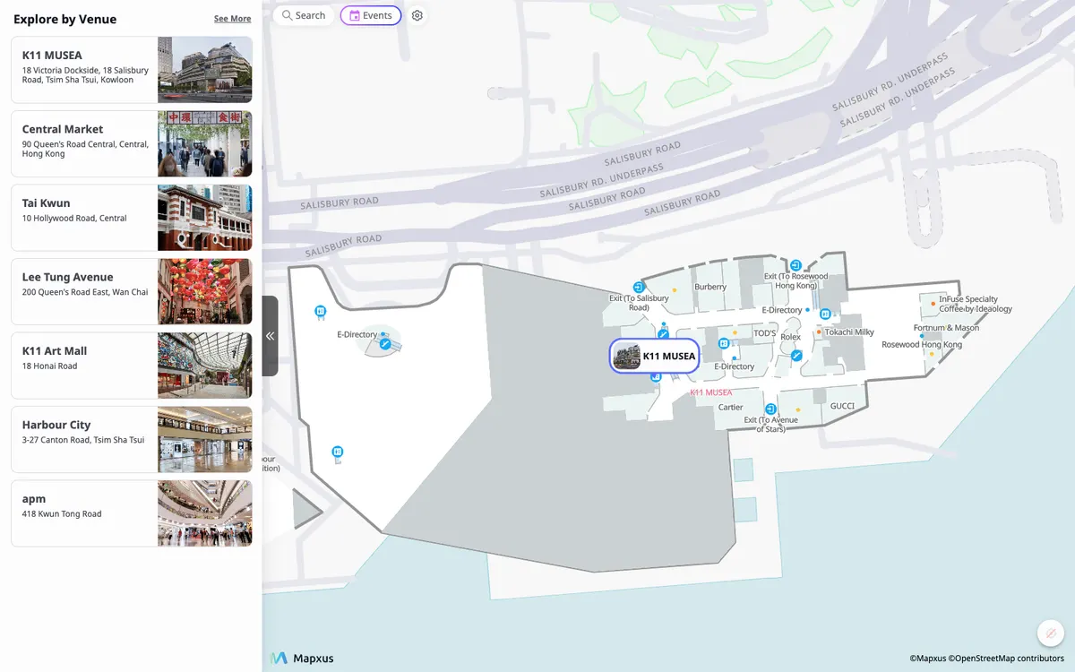The width and height of the screenshot is (1075, 672).
Task: Open the Lee Tung Avenue lantern photo
Action: coord(205,291)
